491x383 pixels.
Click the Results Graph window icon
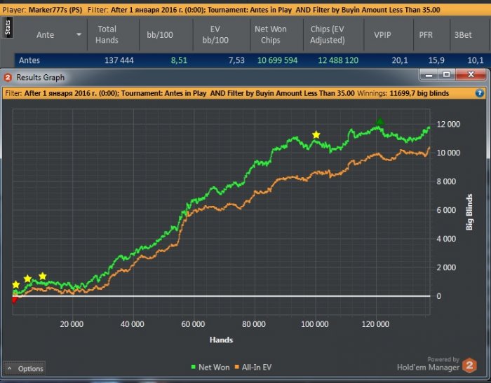point(8,78)
